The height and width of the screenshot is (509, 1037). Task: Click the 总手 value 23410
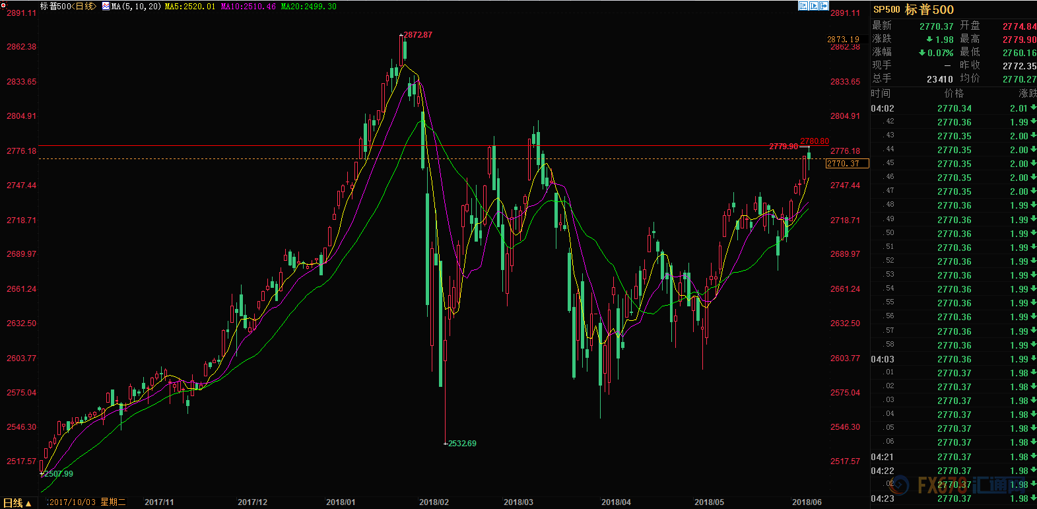coord(940,79)
